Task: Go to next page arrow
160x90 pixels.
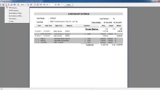Action: coord(56,4)
